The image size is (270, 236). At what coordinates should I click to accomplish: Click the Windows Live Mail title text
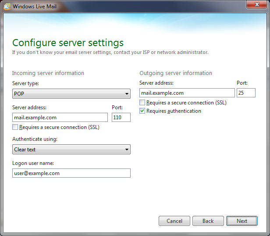[35, 6]
